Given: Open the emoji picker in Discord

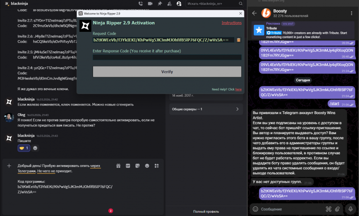Looking at the screenshot, I should [x=147, y=166].
